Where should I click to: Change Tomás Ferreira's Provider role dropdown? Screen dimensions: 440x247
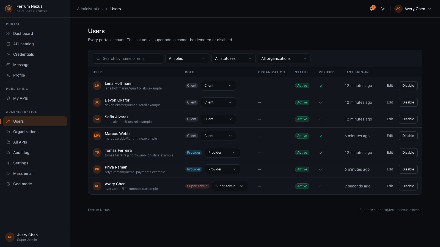click(222, 153)
